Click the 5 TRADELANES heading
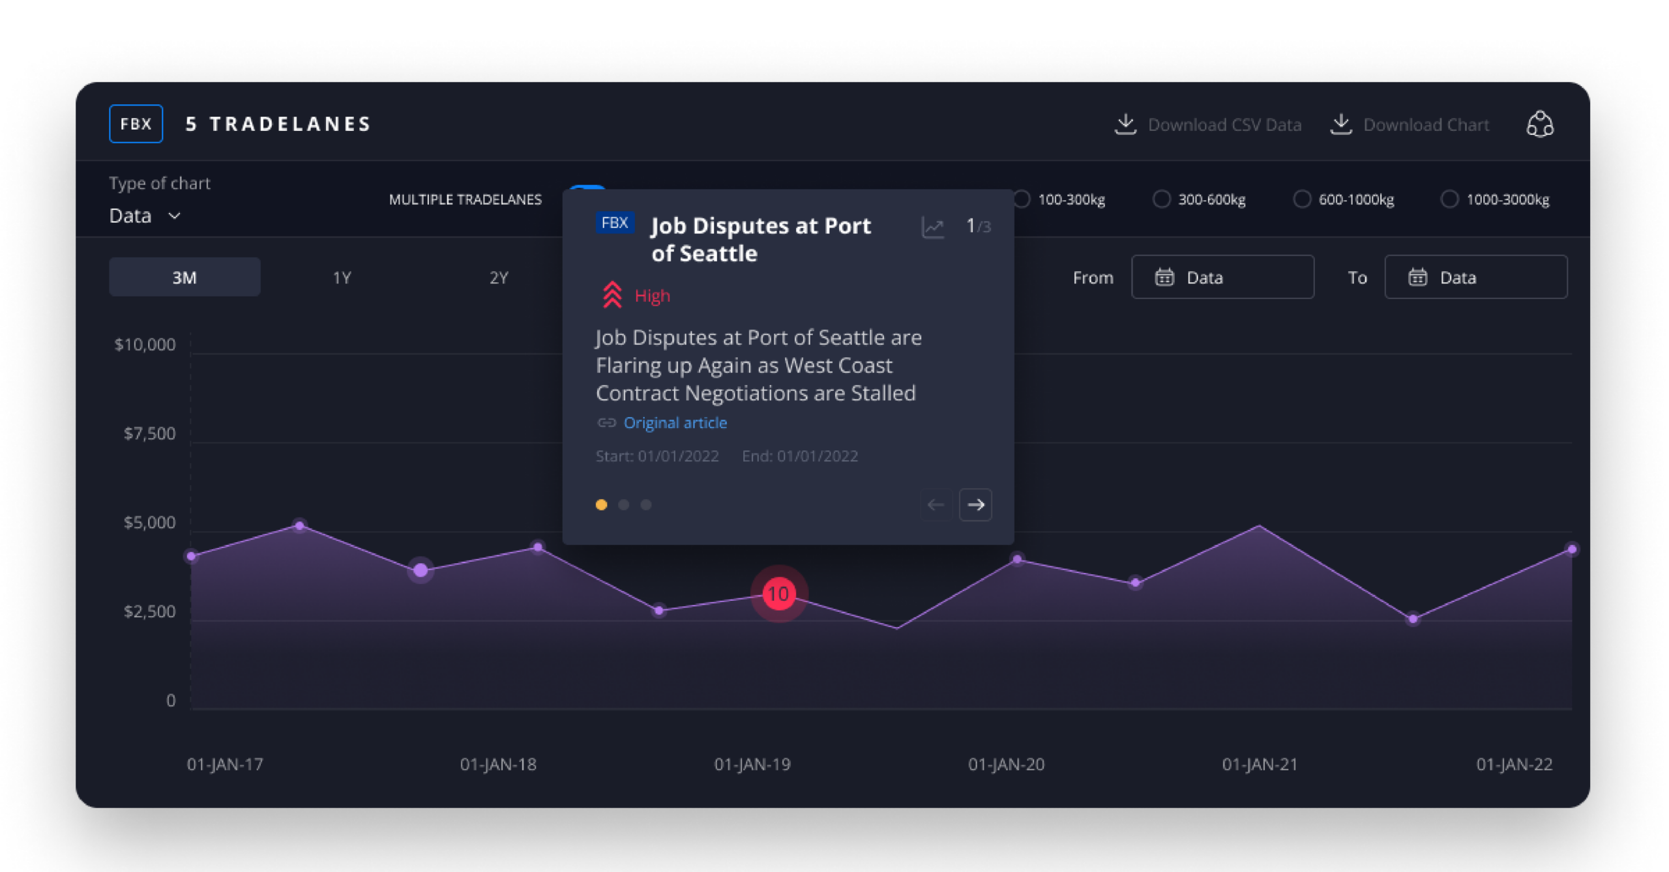The height and width of the screenshot is (872, 1669). [x=278, y=124]
